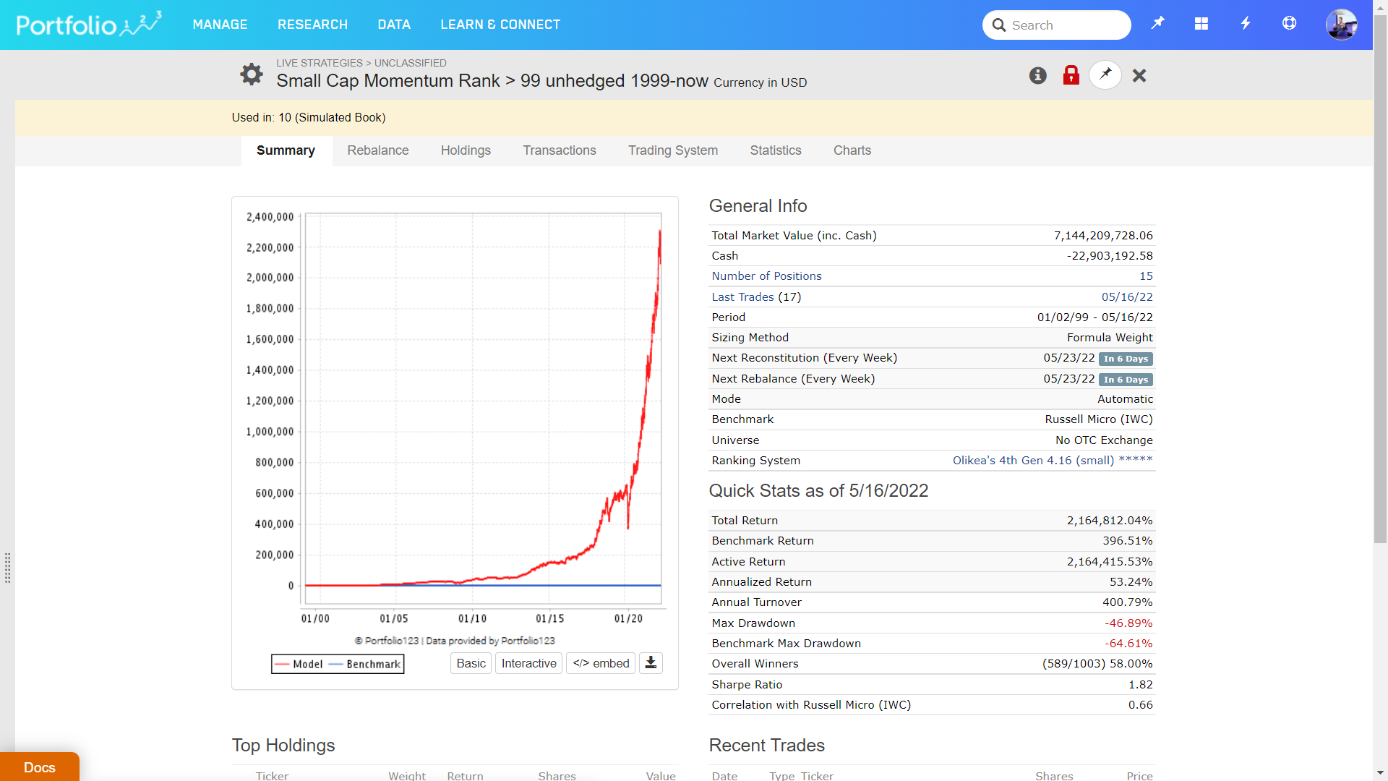
Task: Pin this strategy with the round pin button
Action: pyautogui.click(x=1105, y=74)
